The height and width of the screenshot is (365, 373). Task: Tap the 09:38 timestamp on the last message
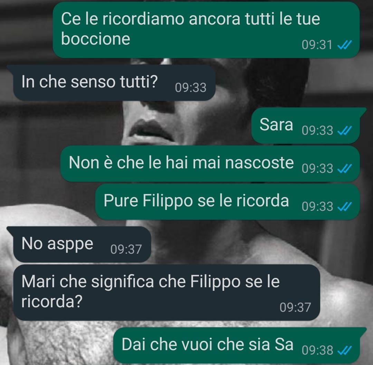(x=317, y=350)
